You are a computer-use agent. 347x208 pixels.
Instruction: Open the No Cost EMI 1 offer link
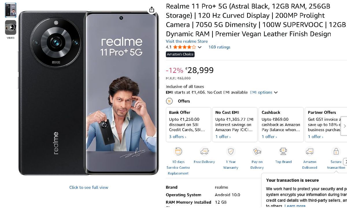pyautogui.click(x=223, y=137)
